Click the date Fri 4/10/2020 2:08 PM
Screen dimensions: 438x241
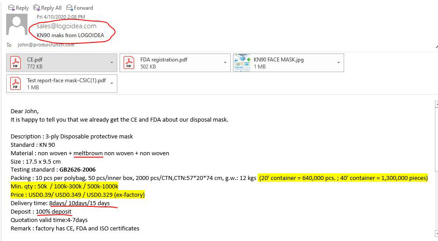(61, 17)
